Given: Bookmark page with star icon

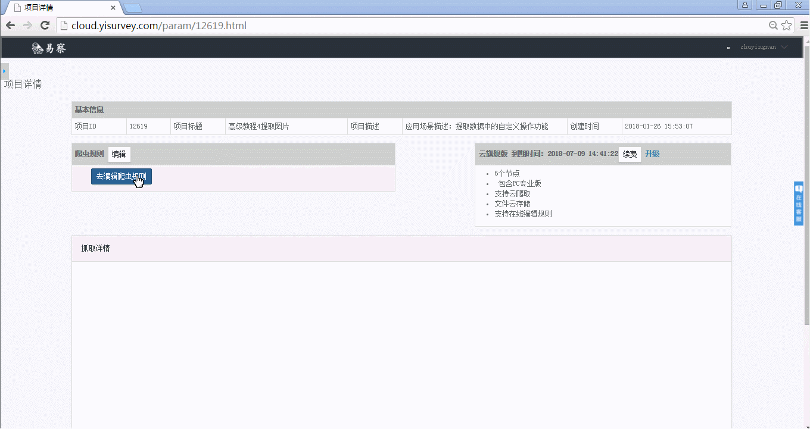Looking at the screenshot, I should point(787,26).
